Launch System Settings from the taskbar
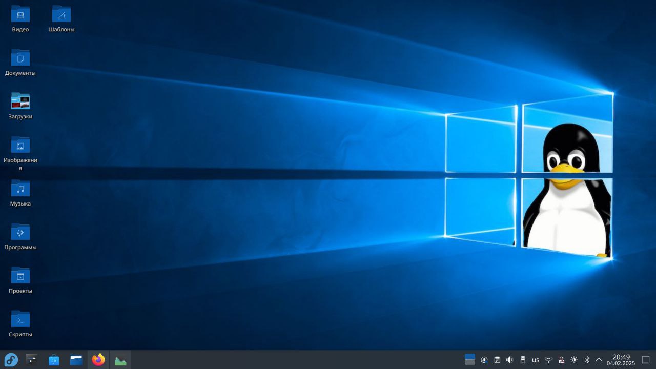This screenshot has width=656, height=369. tap(32, 360)
